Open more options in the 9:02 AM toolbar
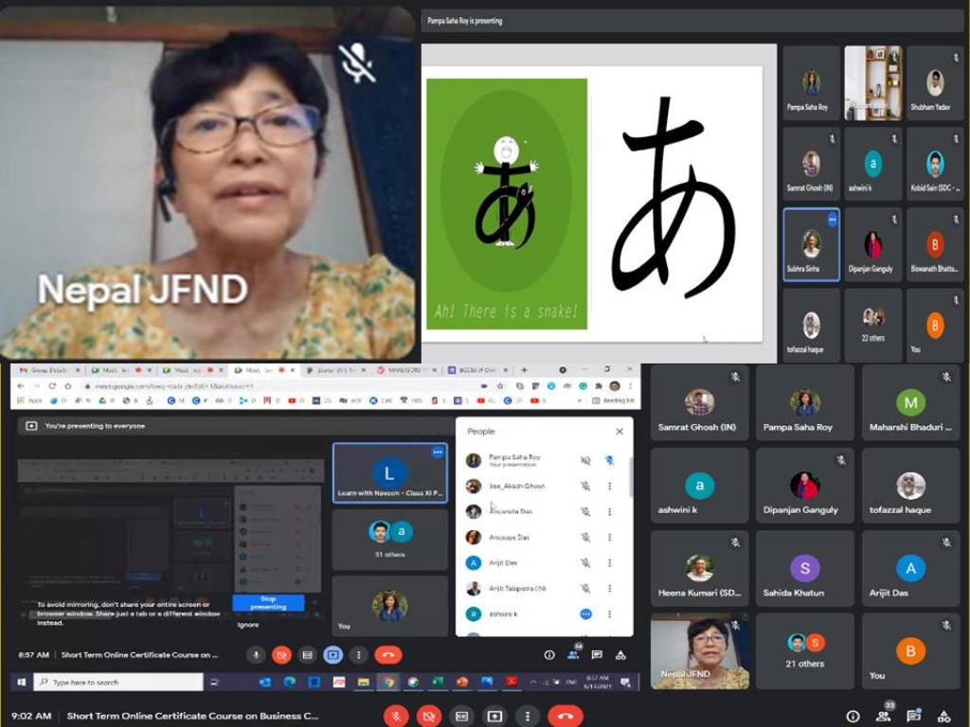This screenshot has width=970, height=727. tap(527, 717)
